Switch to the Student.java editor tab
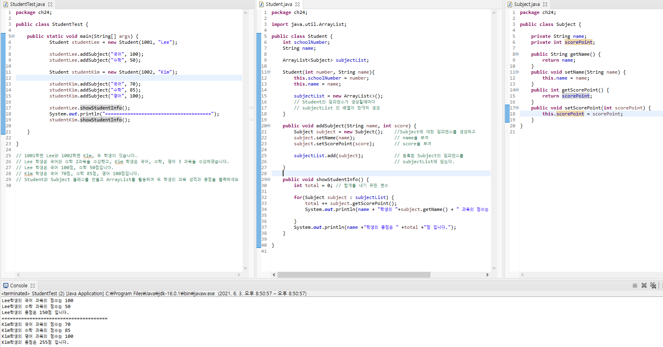The width and height of the screenshot is (663, 347). click(x=279, y=4)
